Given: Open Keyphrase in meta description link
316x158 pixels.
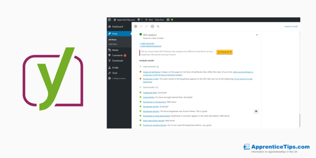Looking at the screenshot, I should pyautogui.click(x=156, y=116).
